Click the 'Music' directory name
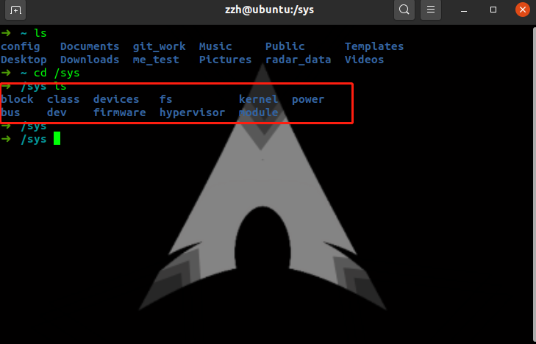Image resolution: width=536 pixels, height=344 pixels. tap(215, 46)
